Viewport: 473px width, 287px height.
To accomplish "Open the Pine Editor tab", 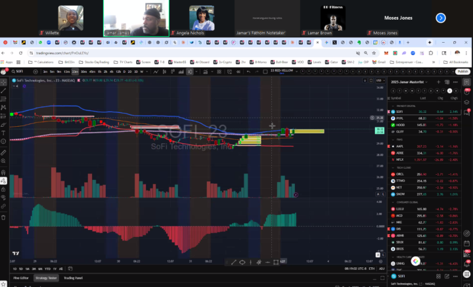I will coord(20,278).
